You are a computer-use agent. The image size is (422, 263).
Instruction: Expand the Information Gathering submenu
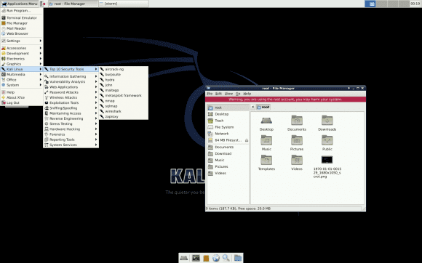[x=71, y=76]
